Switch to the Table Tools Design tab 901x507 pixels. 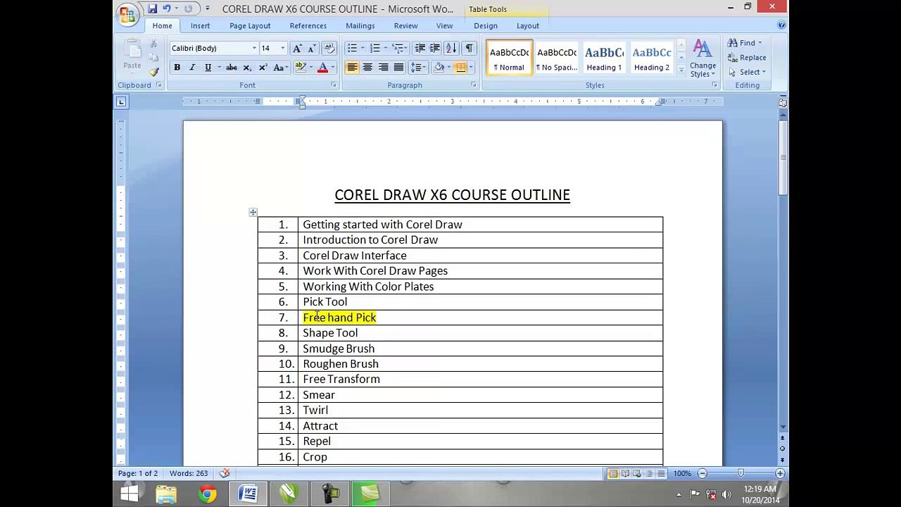(485, 26)
